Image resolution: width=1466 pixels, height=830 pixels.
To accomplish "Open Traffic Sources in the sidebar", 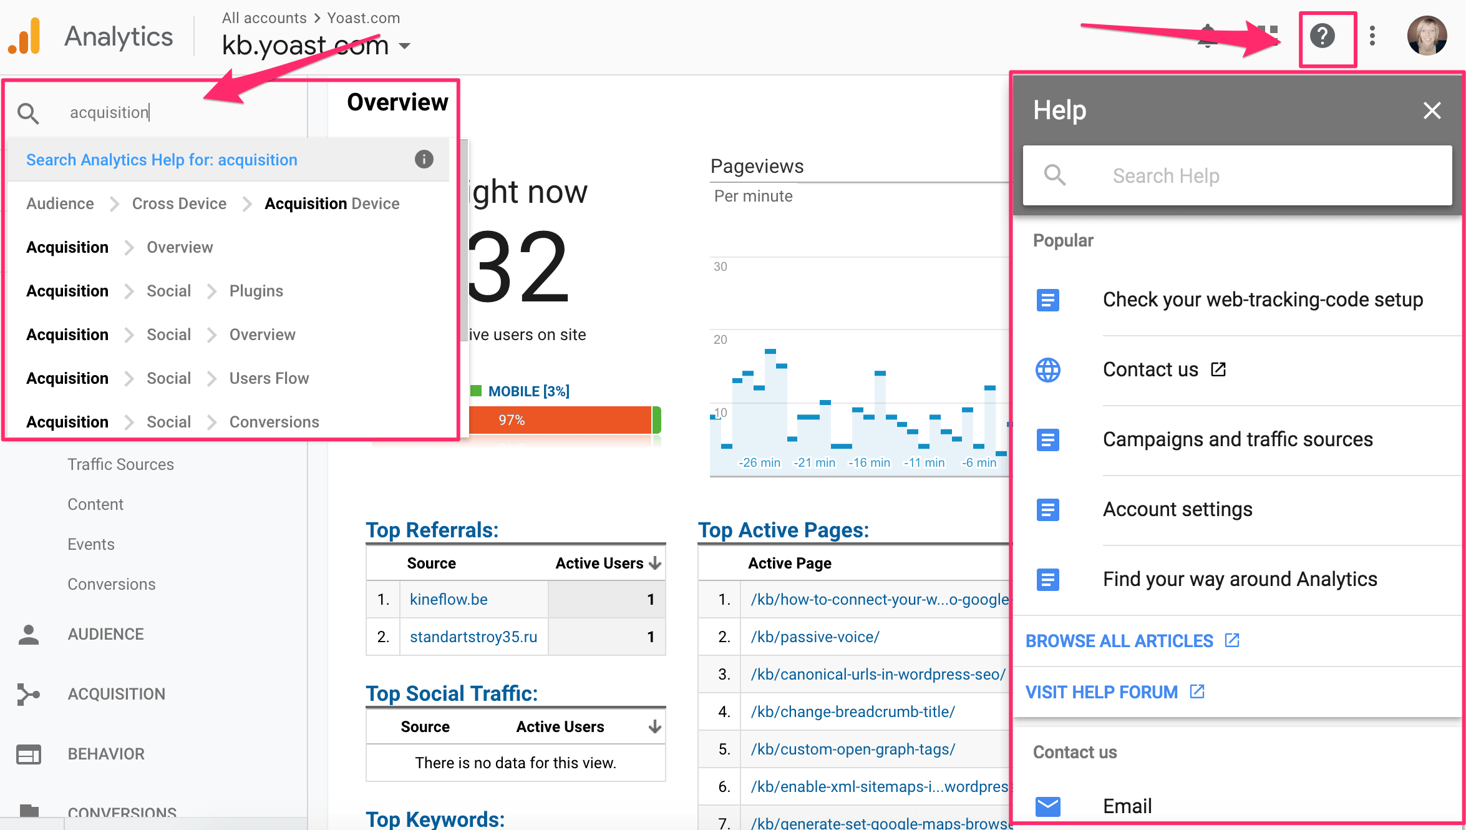I will point(120,464).
